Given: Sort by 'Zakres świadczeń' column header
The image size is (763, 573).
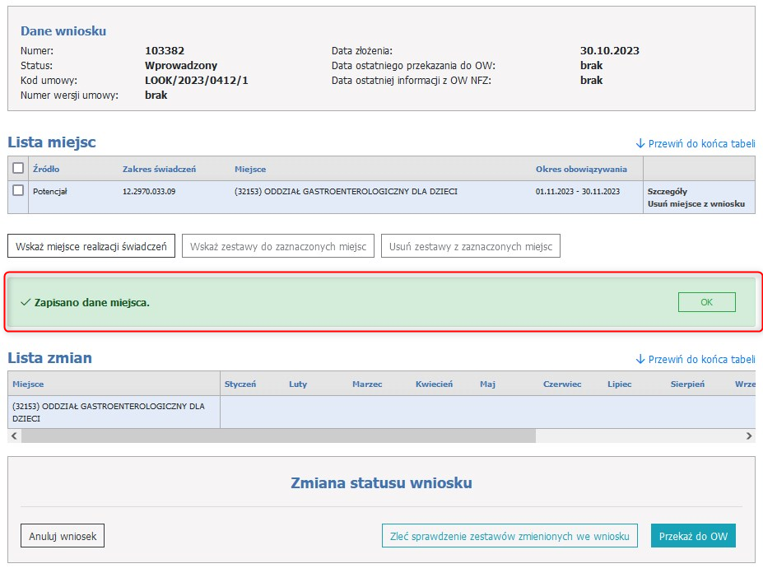Looking at the screenshot, I should [x=159, y=169].
